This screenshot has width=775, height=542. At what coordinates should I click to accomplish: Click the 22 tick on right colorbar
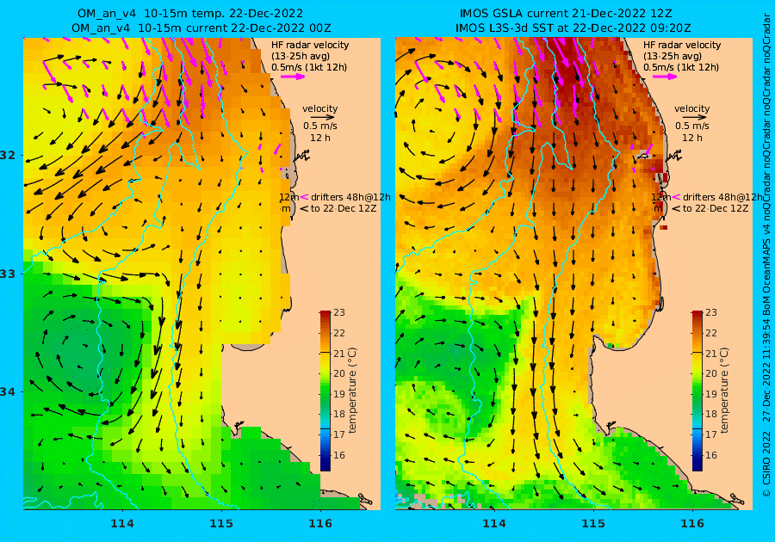710,333
